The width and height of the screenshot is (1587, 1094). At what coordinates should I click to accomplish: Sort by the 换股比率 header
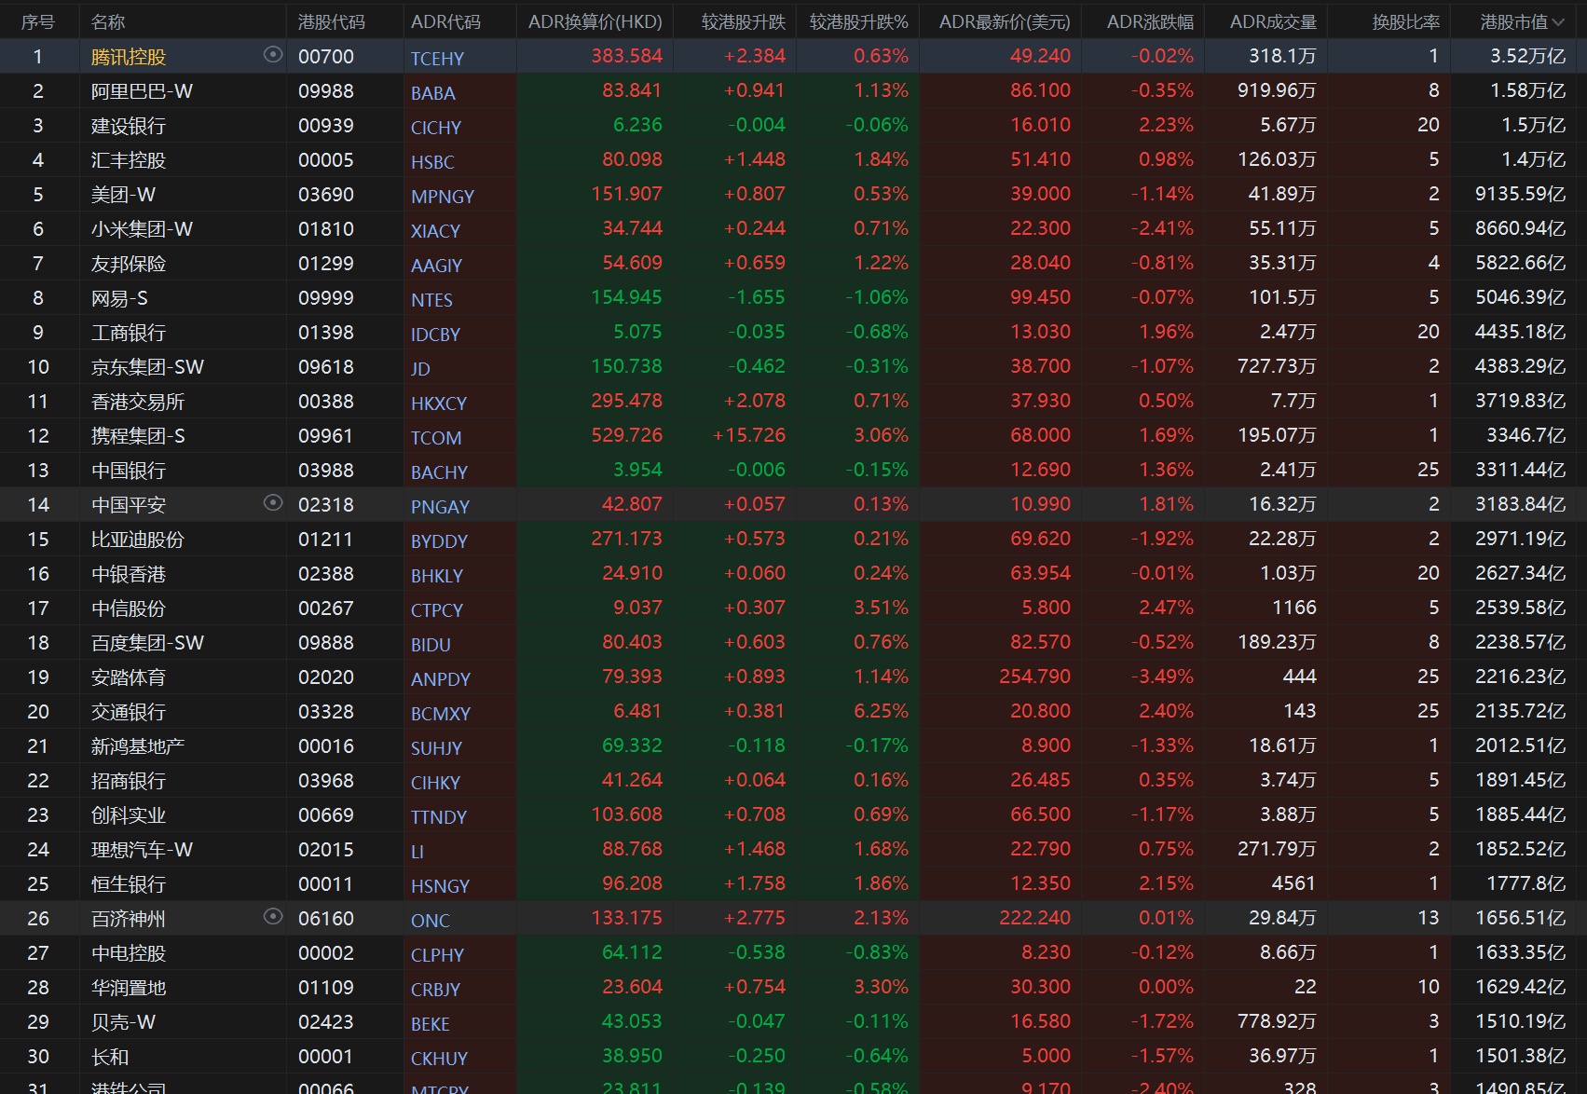tap(1406, 21)
